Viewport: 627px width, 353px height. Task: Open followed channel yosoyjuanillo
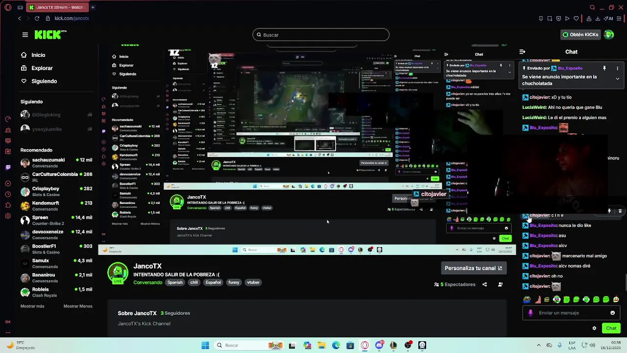pos(56,129)
